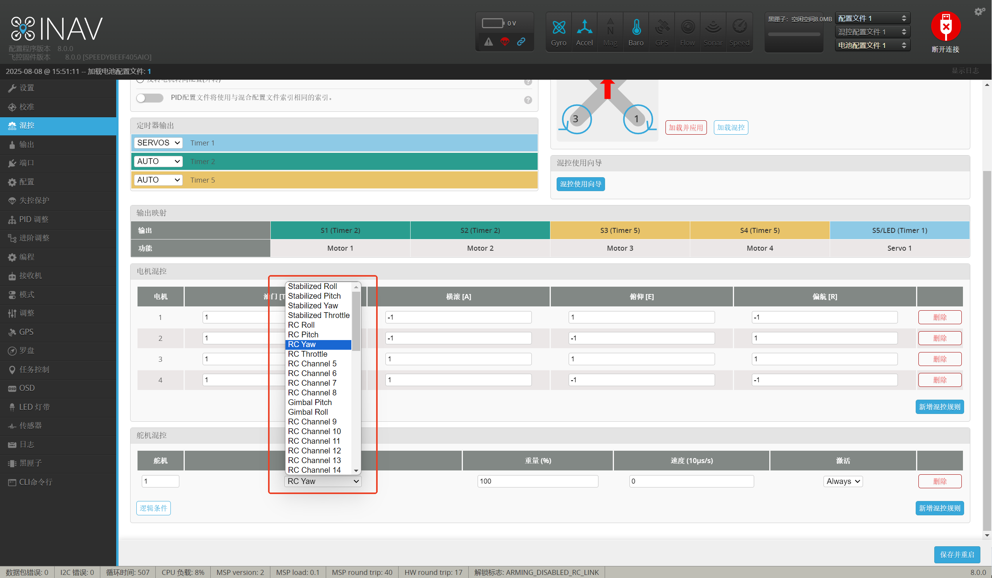Open 校准 calibration tab

(x=58, y=107)
